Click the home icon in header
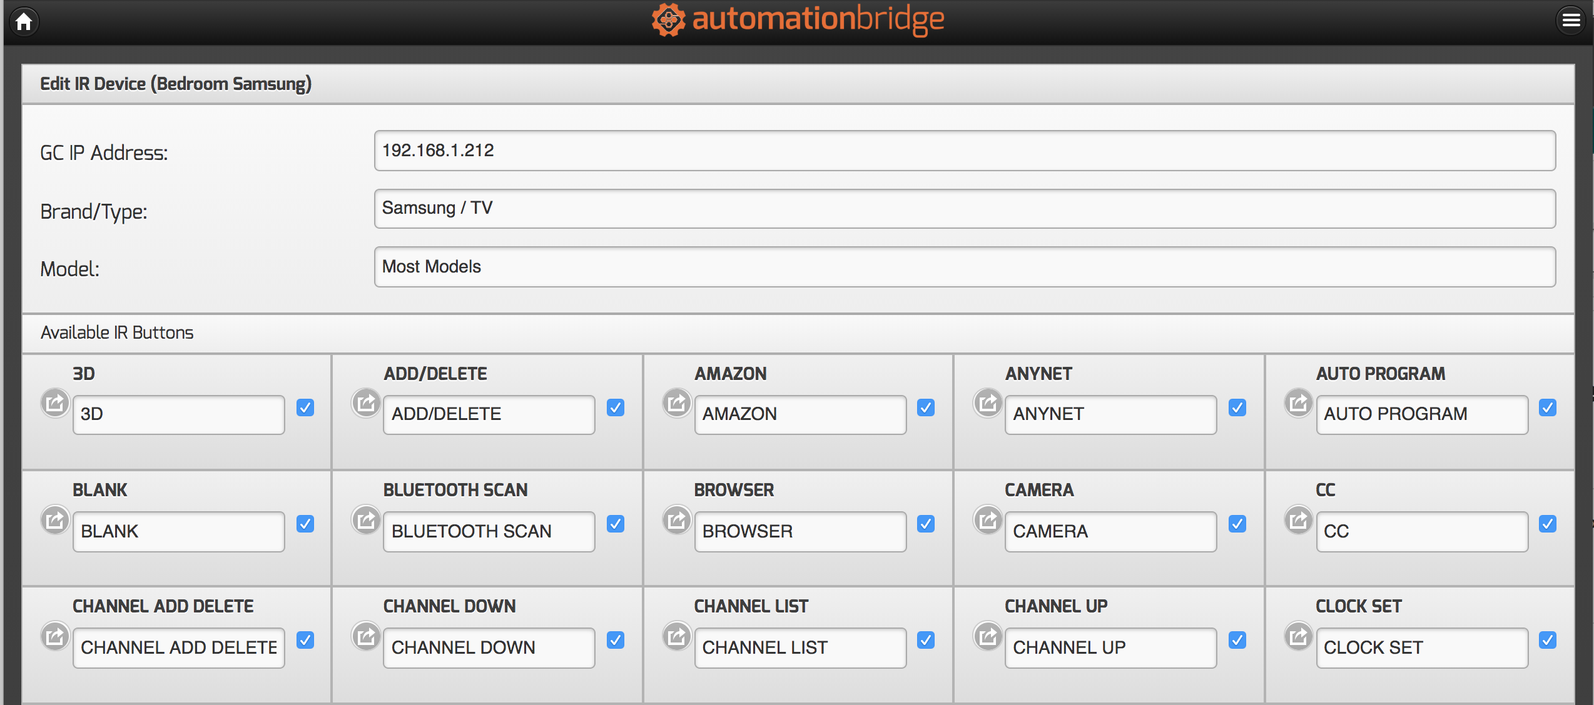Viewport: 1594px width, 705px height. click(x=24, y=21)
